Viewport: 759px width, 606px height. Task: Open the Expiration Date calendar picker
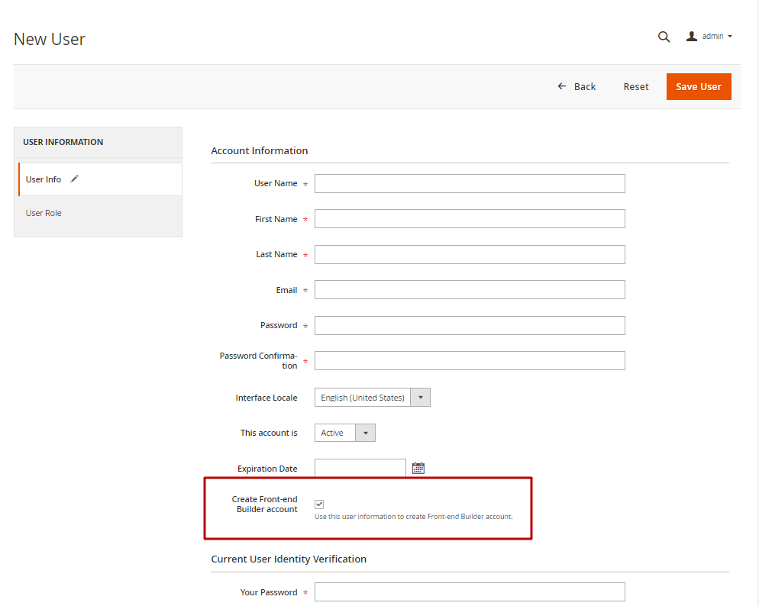418,469
